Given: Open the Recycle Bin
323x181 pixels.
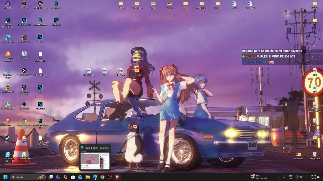Looking at the screenshot, I should click(x=315, y=156).
